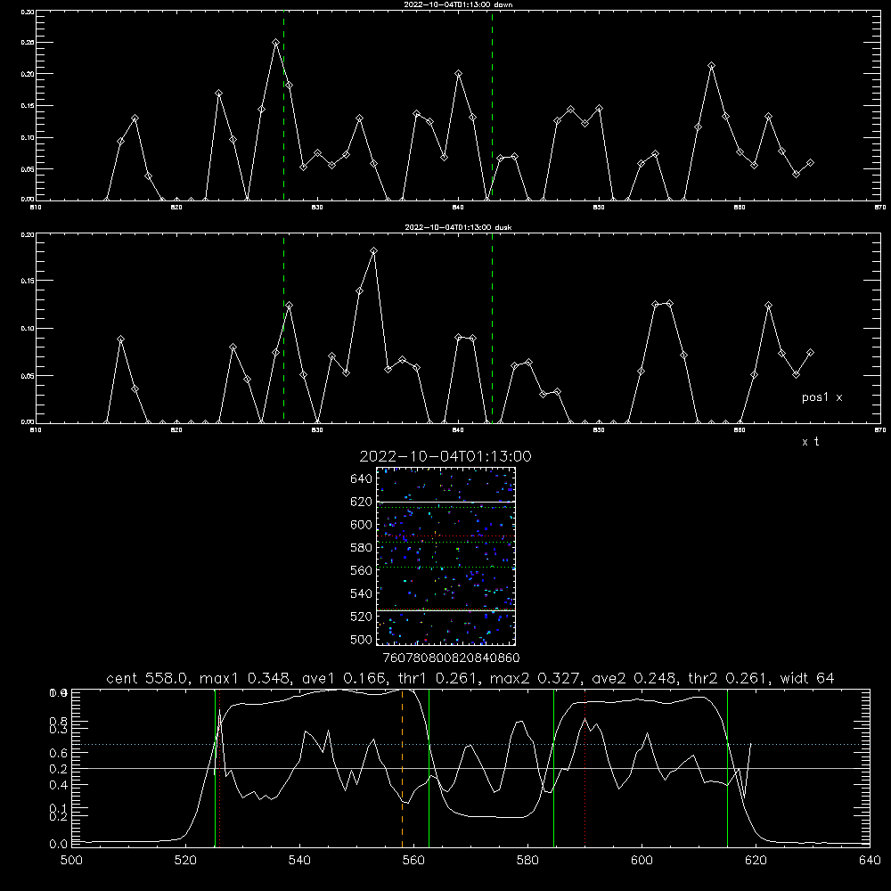Click the 'ave2 0.248' value
This screenshot has height=891, width=891.
click(x=634, y=678)
